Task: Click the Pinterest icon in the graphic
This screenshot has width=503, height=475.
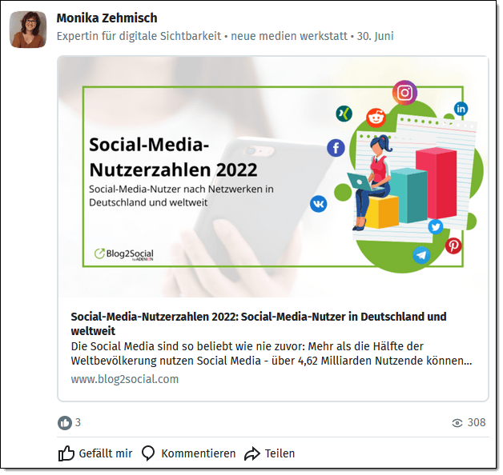Action: 453,246
